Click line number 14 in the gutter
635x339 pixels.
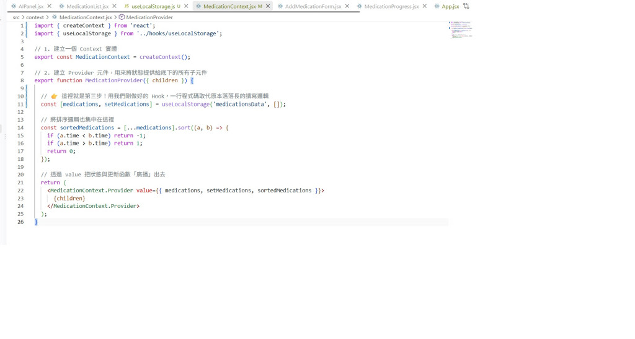[x=20, y=127]
